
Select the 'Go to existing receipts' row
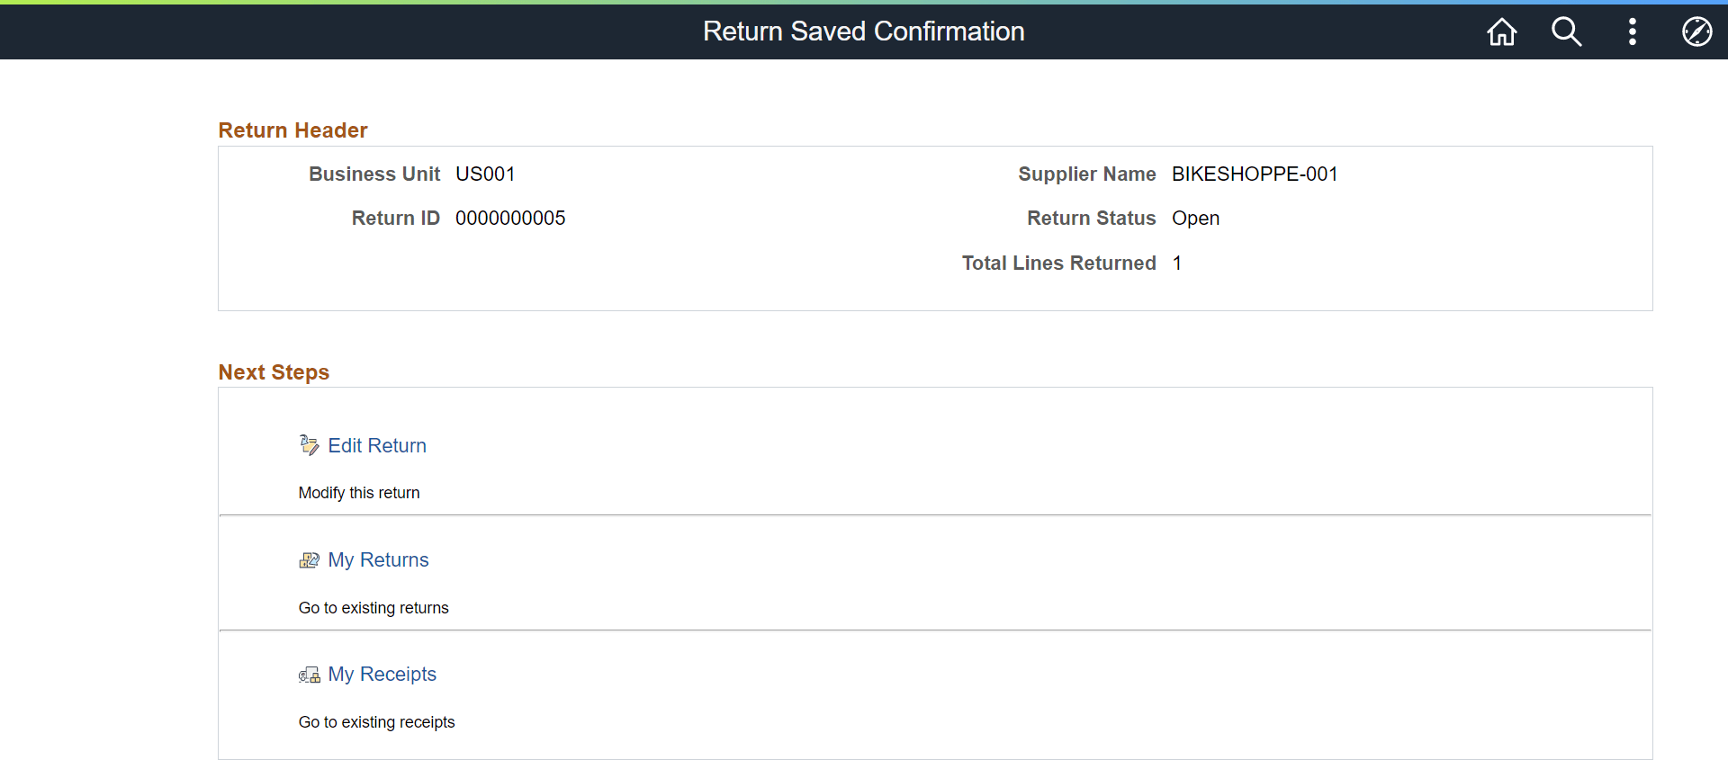point(376,721)
